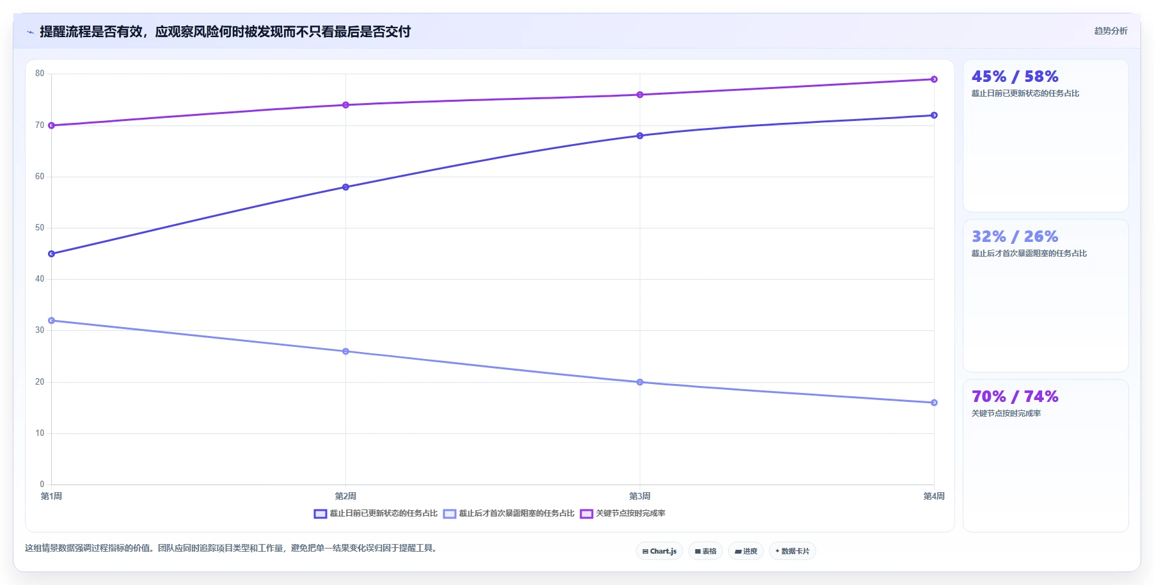Click the 第1周 point at 45 on dark blue line
This screenshot has width=1154, height=585.
click(x=52, y=254)
